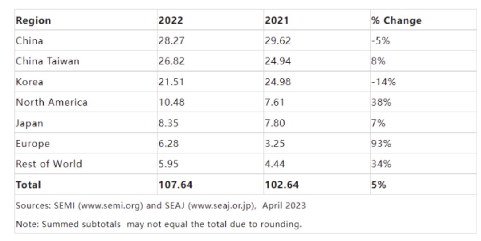Click Korea percent change -14%
Screen dimensions: 481x241
(x=383, y=82)
